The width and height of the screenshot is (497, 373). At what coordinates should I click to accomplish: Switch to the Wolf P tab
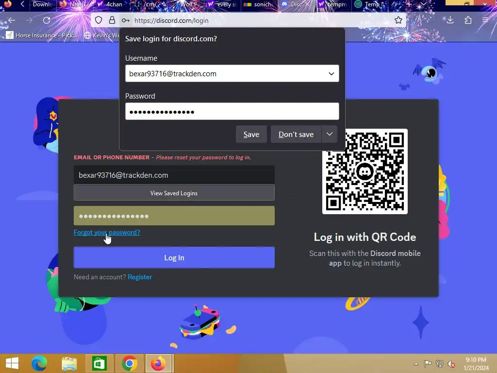(185, 4)
